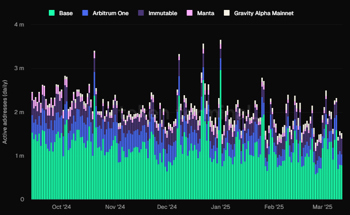350x215 pixels.
Task: Click the Oct '24 x-axis label
Action: (61, 207)
